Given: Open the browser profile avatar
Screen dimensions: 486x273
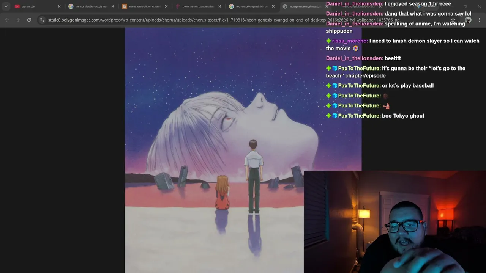Looking at the screenshot, I should coord(469,20).
